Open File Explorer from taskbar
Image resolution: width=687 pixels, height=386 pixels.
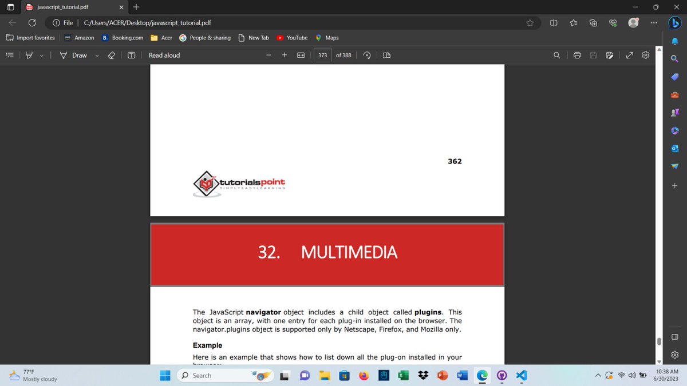[x=325, y=376]
